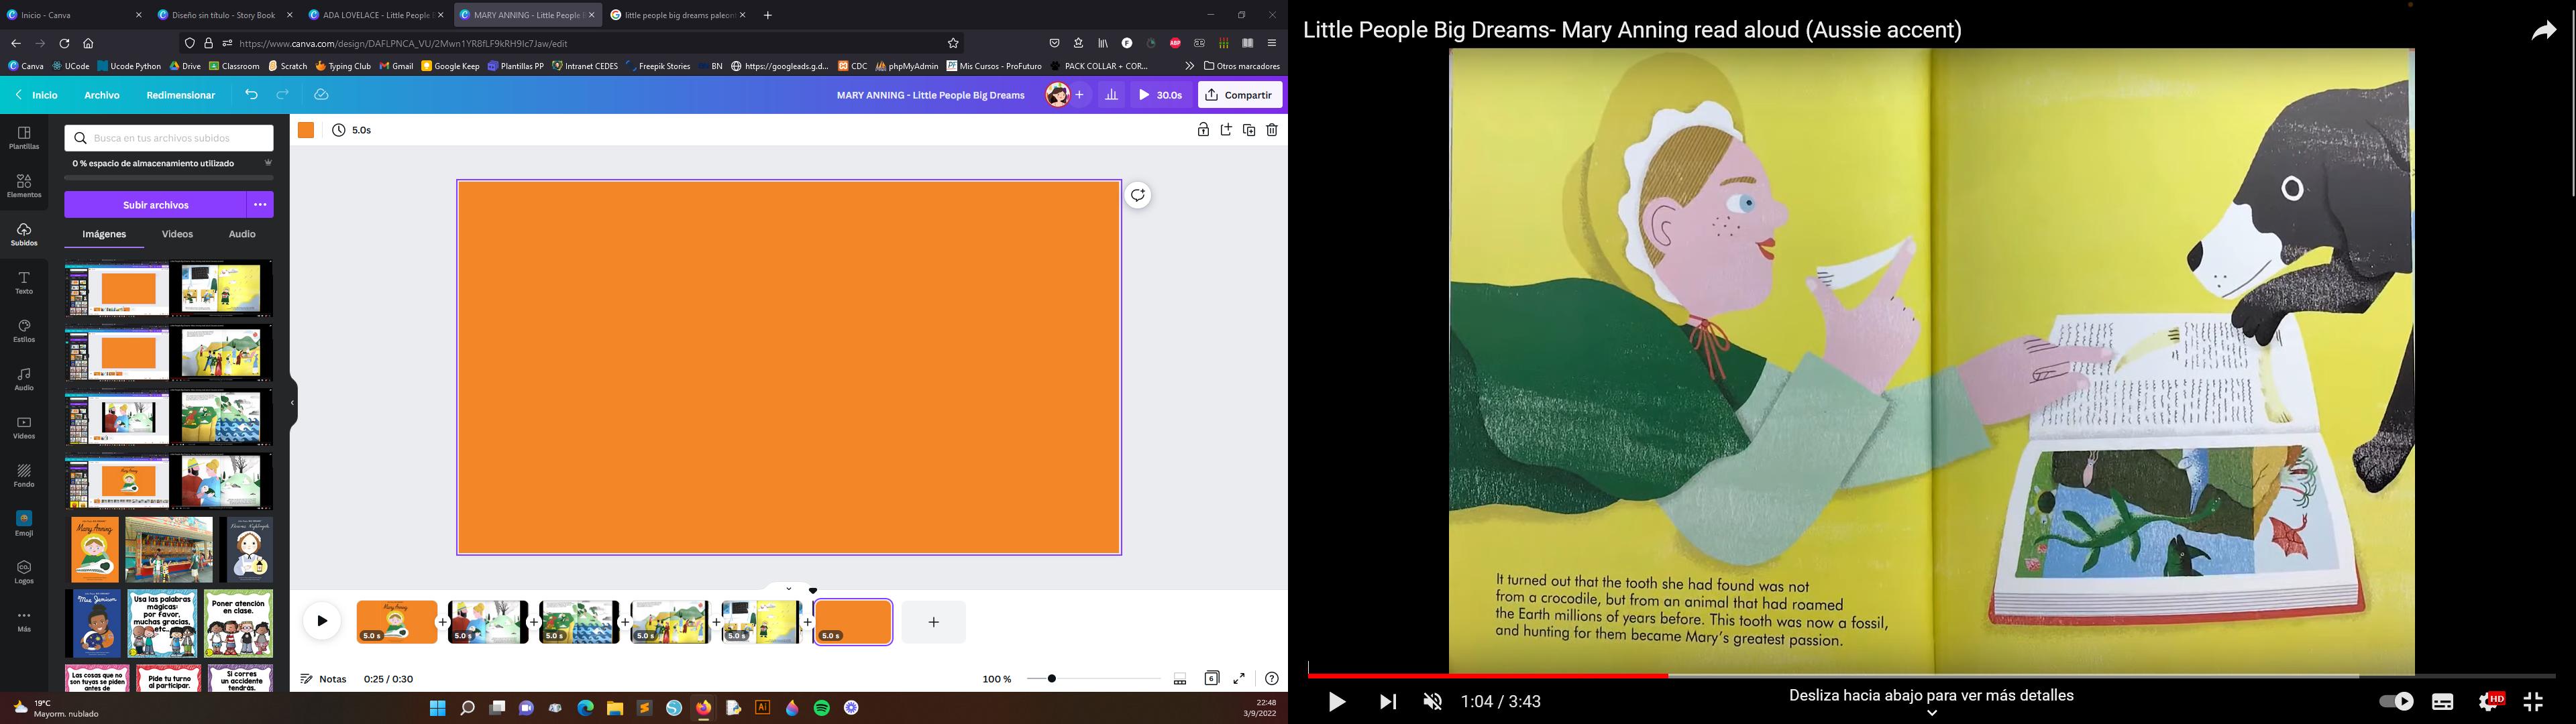Screen dimensions: 2576x724
Task: Open the Videos sidebar panel
Action: (24, 428)
